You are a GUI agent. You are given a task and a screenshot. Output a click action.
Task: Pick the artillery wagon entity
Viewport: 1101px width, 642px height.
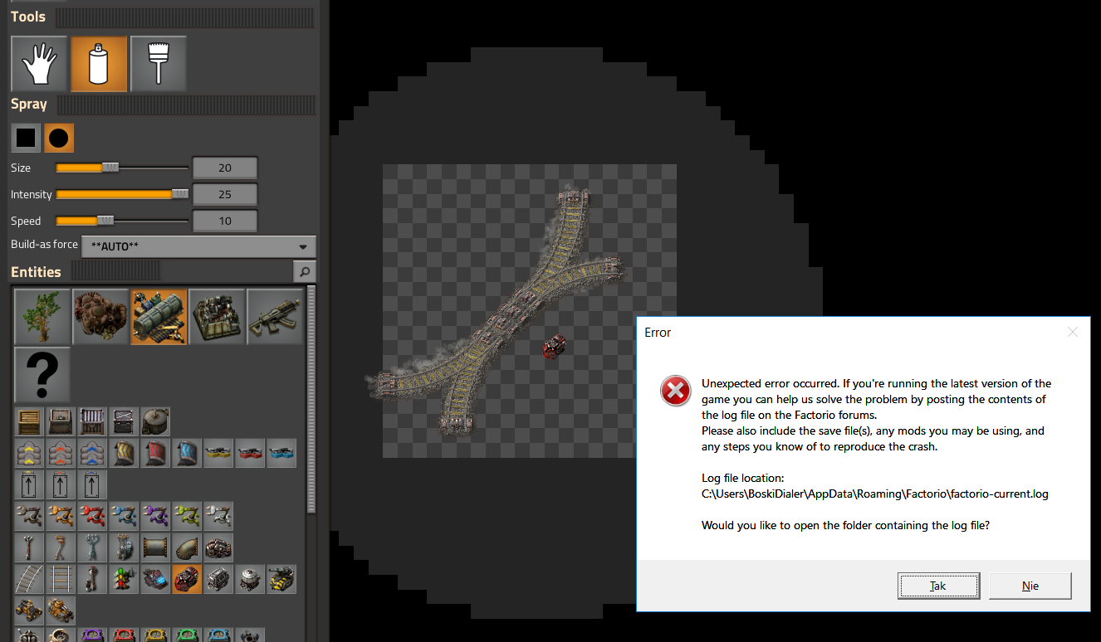[282, 579]
